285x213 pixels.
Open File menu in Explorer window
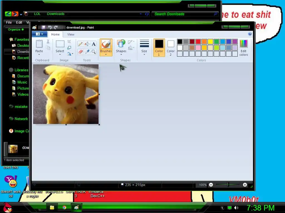click(9, 22)
